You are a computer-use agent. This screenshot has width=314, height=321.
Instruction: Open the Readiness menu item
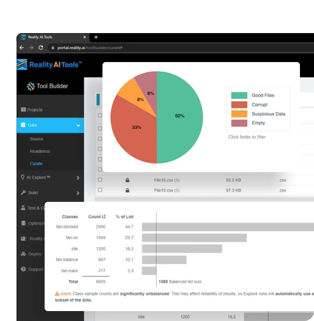coord(40,151)
